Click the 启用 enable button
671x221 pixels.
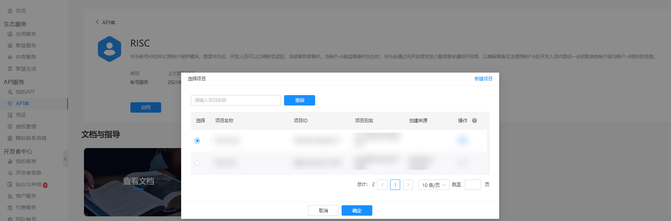tap(146, 107)
